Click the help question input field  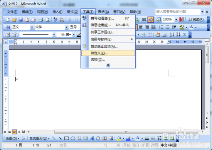(x=178, y=12)
